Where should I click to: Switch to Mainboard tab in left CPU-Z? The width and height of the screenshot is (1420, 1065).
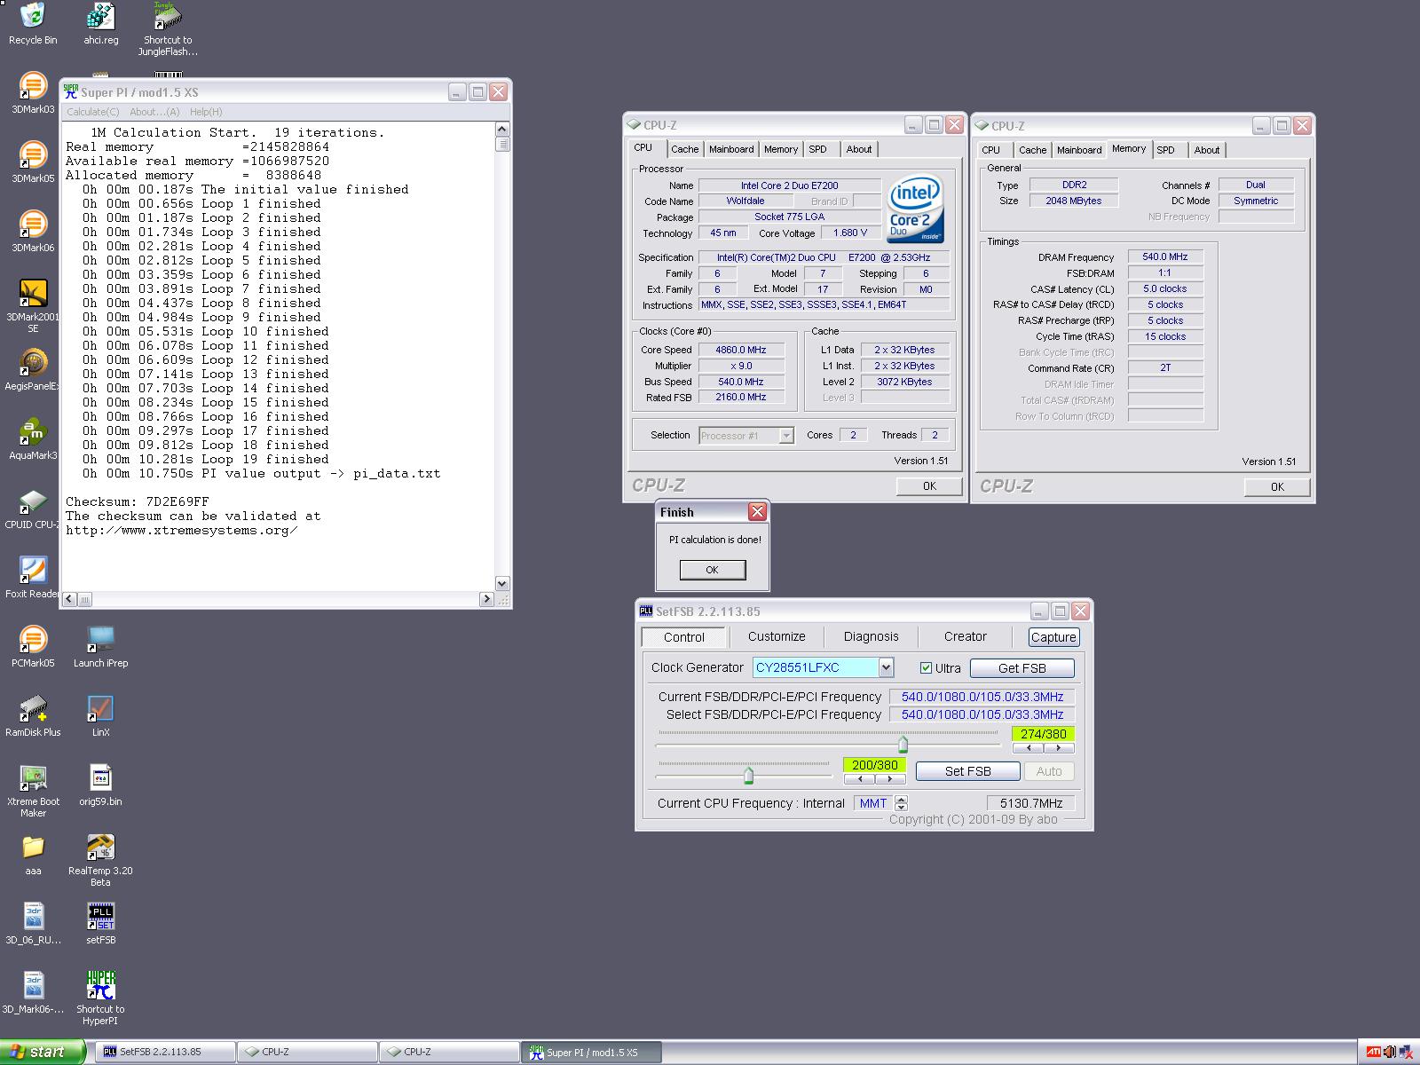click(x=731, y=149)
